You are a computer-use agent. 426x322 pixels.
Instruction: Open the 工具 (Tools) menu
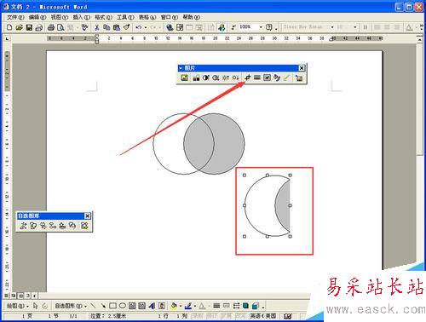click(x=125, y=17)
